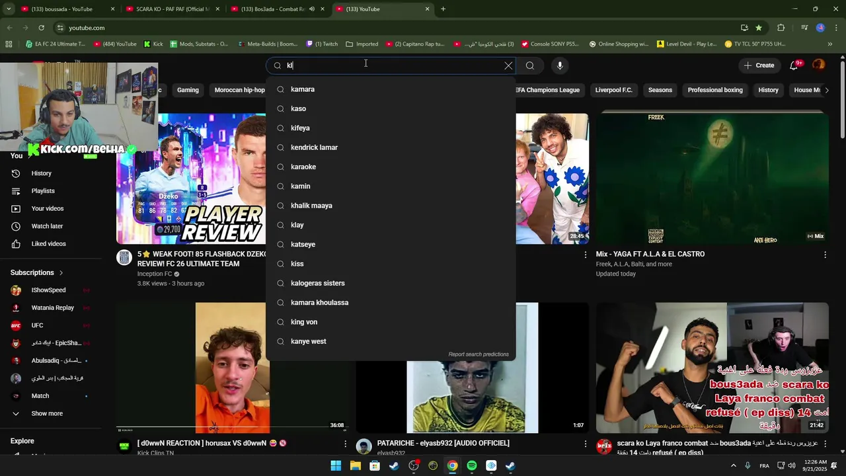Open File Explorer from the taskbar
The image size is (846, 476).
click(x=355, y=465)
